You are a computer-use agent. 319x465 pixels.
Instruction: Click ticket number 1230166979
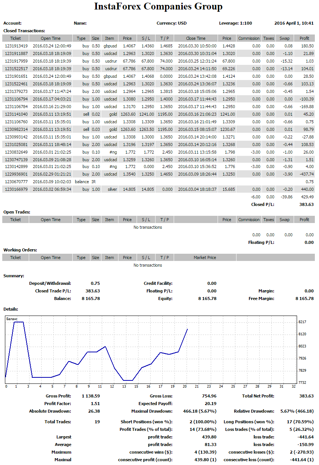(x=16, y=189)
